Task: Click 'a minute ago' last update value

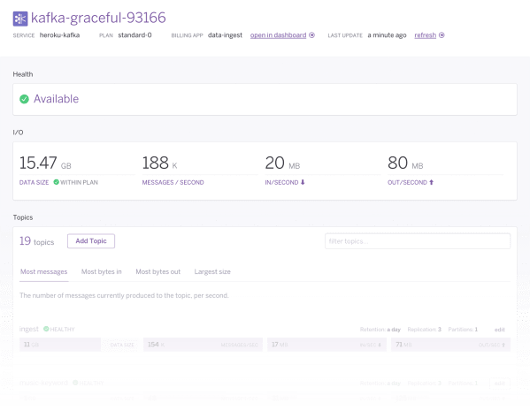Action: coord(387,35)
